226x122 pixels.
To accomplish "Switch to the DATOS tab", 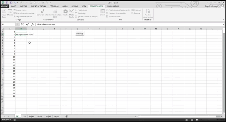I will 65,6.
